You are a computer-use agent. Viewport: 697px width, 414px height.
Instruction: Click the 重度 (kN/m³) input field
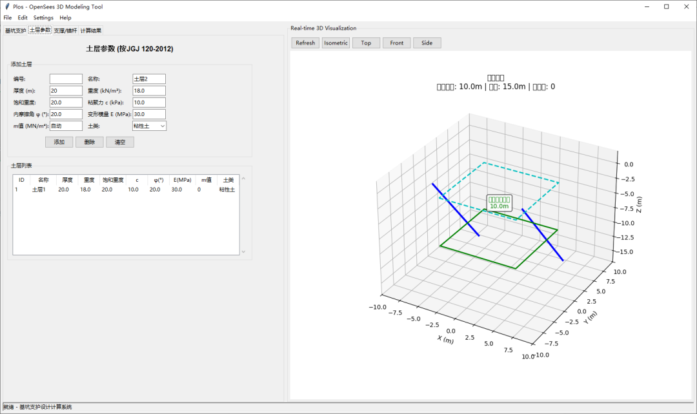coord(149,91)
